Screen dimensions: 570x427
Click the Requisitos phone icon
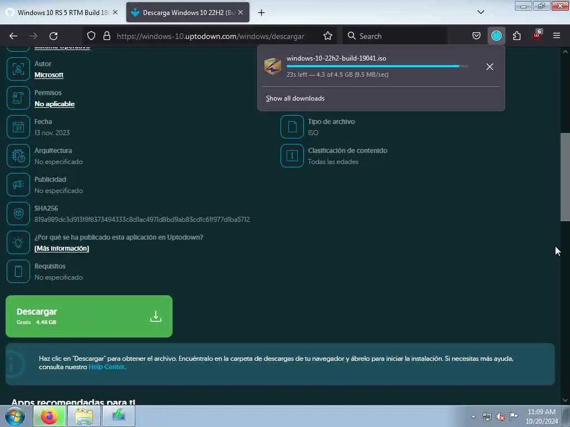[18, 271]
